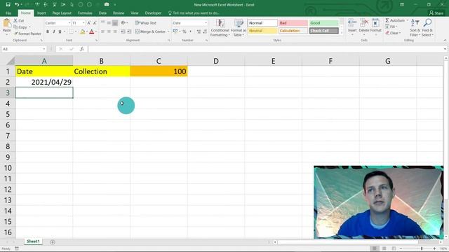The height and width of the screenshot is (252, 449).
Task: Activate the Format Painter brush
Action: (27, 34)
